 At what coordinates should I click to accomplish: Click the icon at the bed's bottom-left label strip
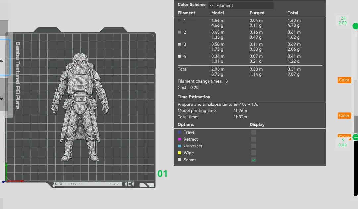tap(56, 184)
